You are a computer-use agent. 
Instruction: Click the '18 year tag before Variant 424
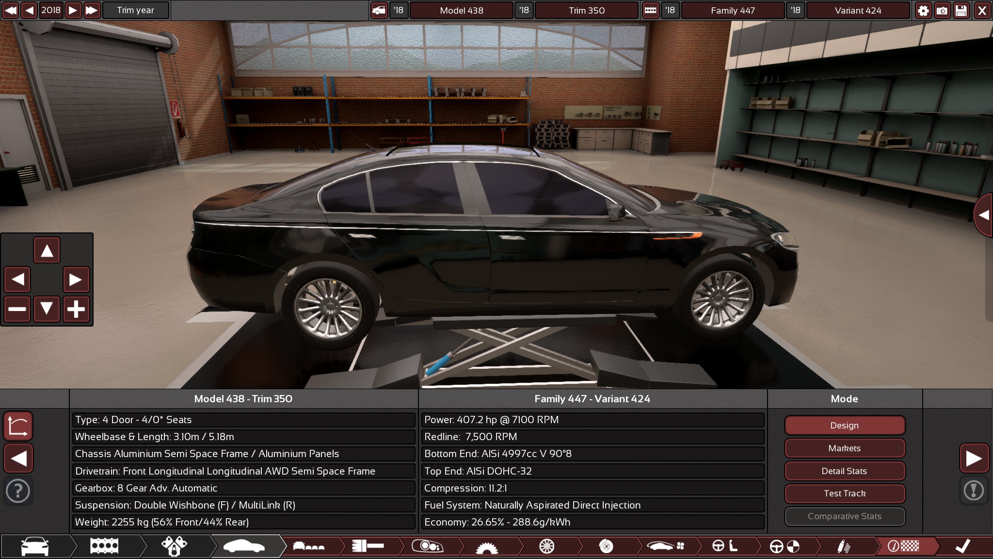coord(796,10)
